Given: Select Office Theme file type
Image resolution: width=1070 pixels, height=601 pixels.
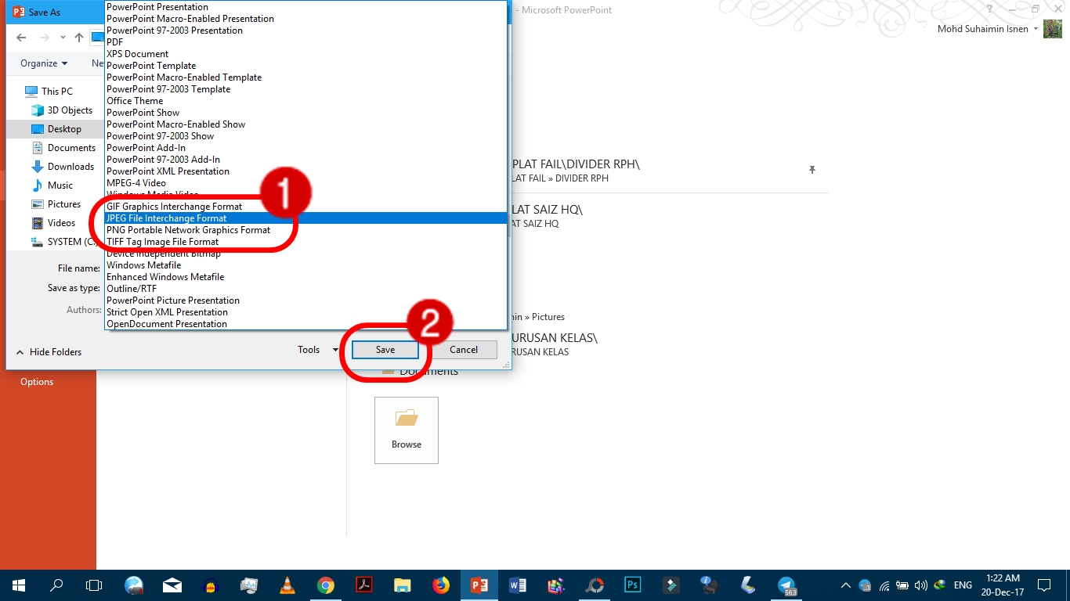Looking at the screenshot, I should click(x=306, y=101).
